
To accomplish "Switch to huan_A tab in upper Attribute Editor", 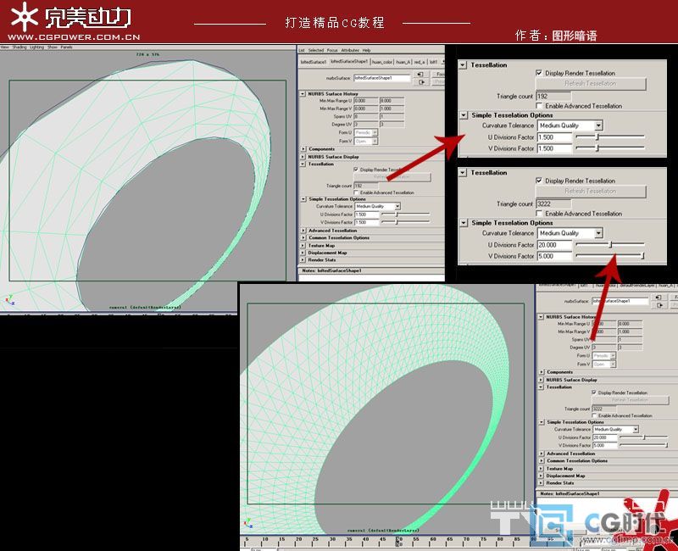I will pos(403,62).
